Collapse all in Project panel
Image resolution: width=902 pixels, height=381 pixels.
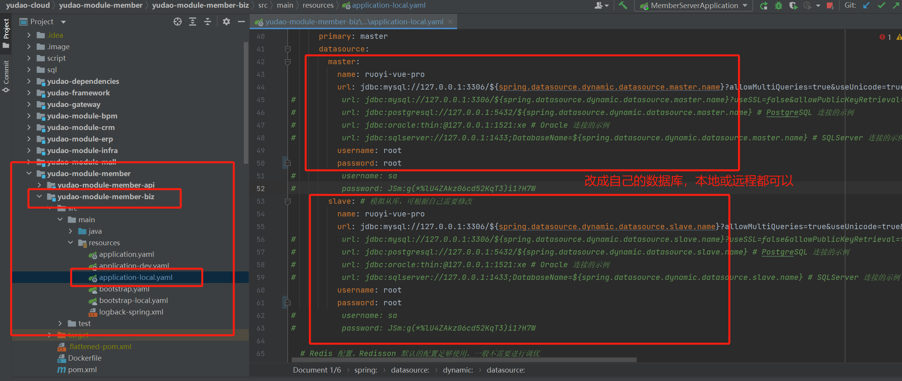pos(208,22)
